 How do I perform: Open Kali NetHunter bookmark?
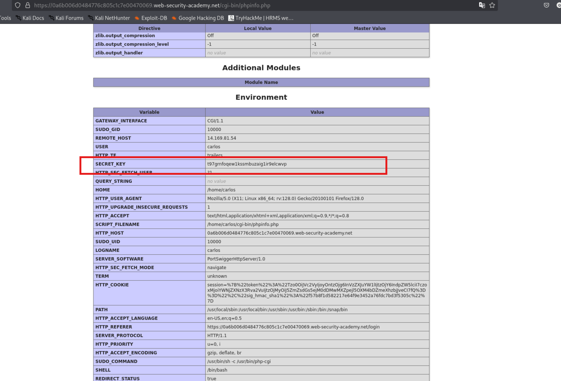(x=109, y=18)
